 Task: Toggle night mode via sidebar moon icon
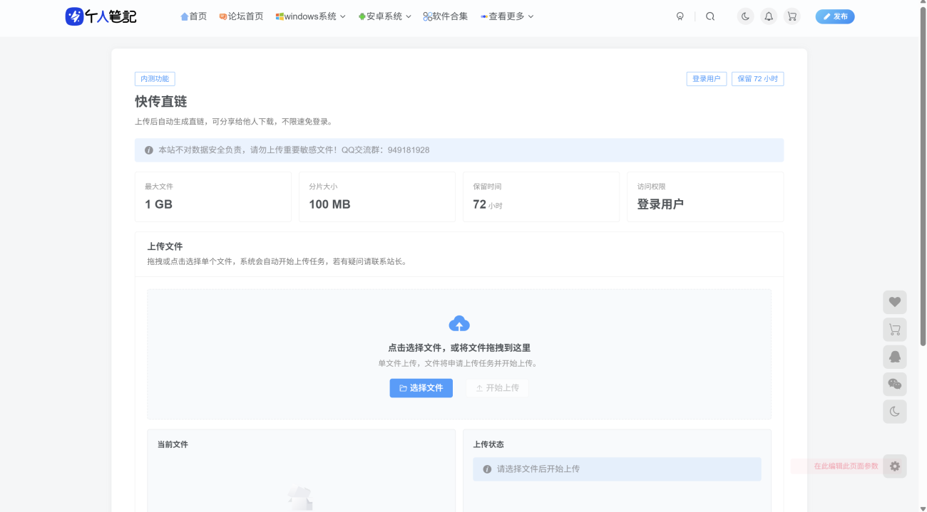point(895,412)
